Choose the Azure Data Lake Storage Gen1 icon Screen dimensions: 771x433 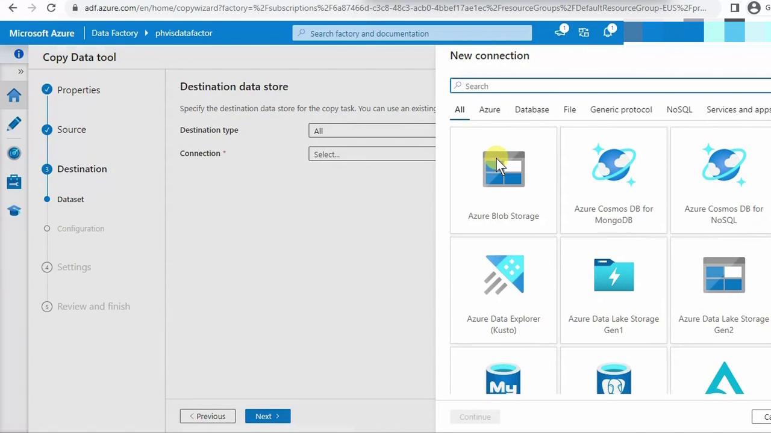(613, 275)
